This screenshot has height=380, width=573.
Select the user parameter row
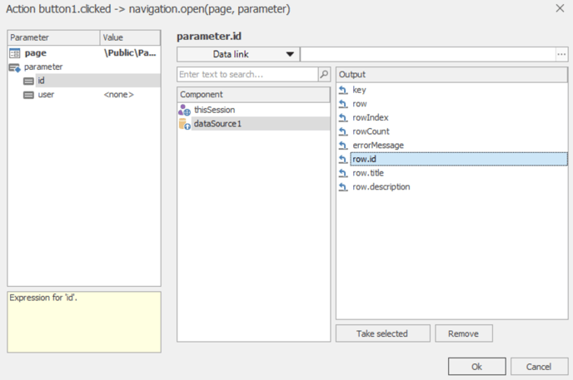pyautogui.click(x=84, y=95)
